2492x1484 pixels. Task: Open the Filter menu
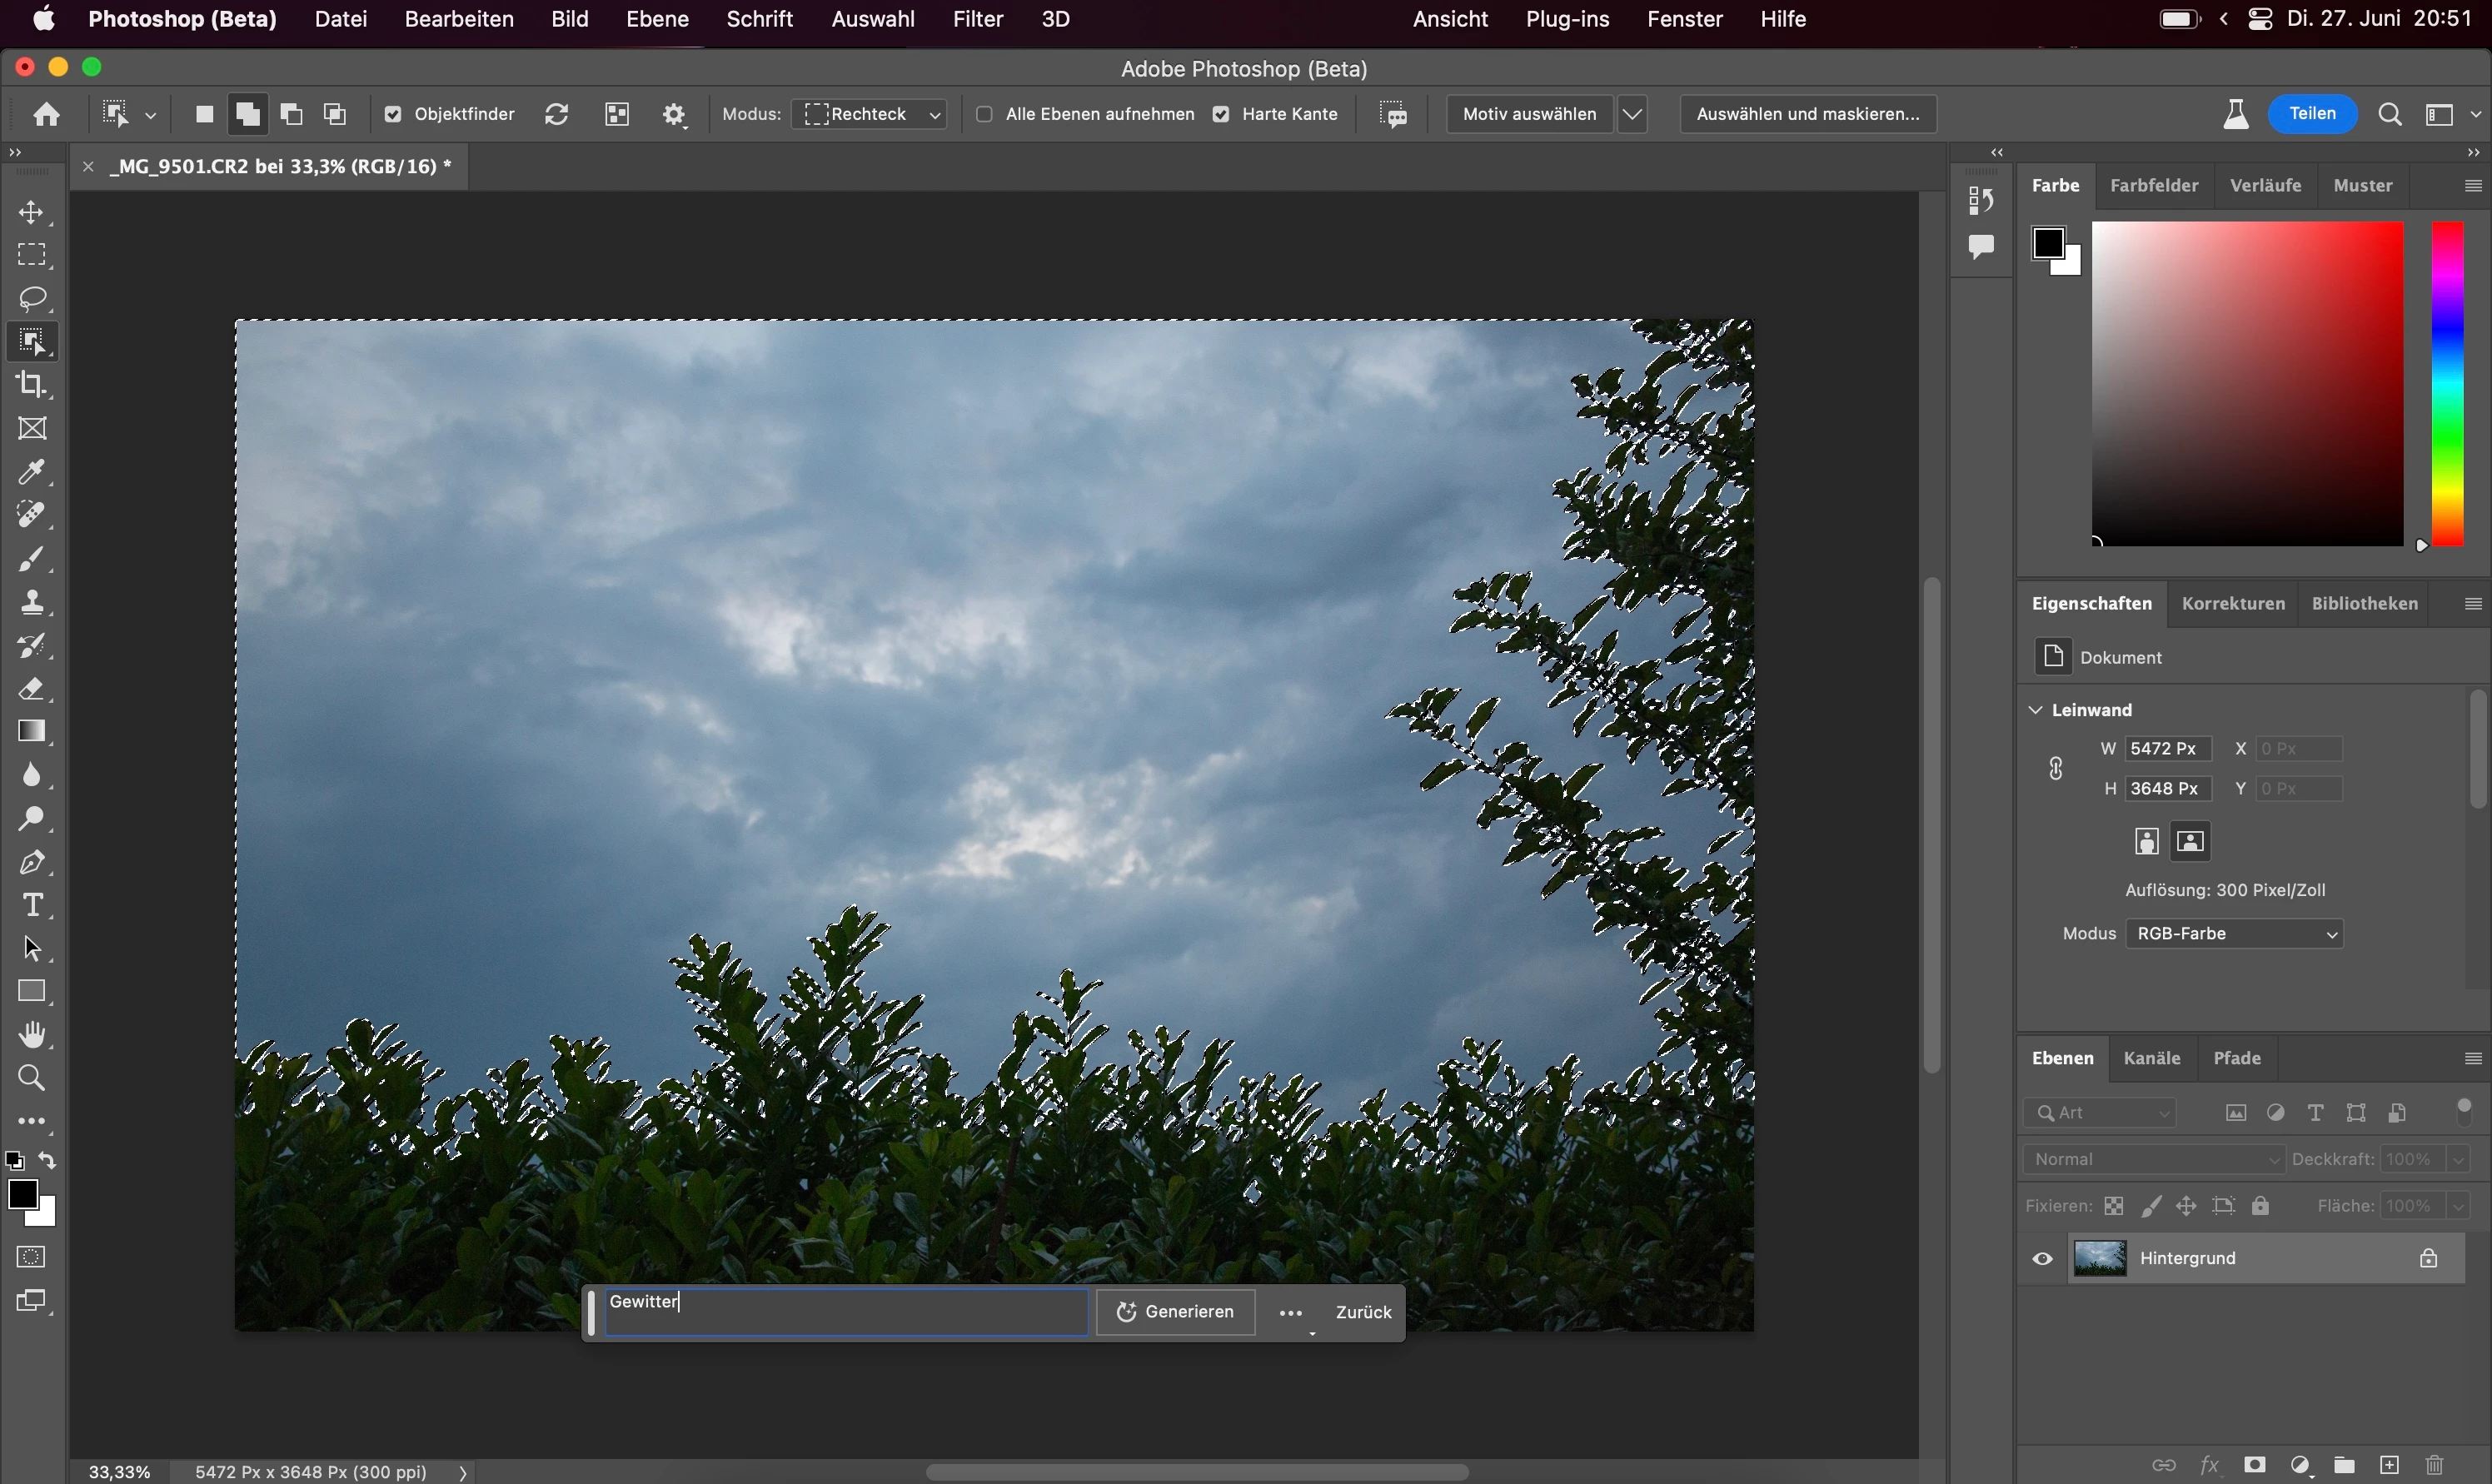pyautogui.click(x=977, y=19)
